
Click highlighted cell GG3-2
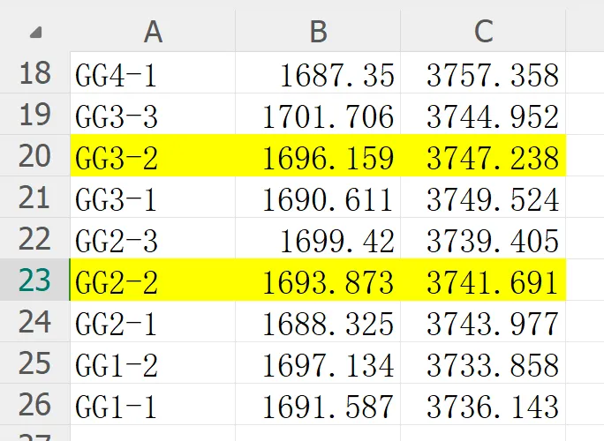click(x=153, y=155)
